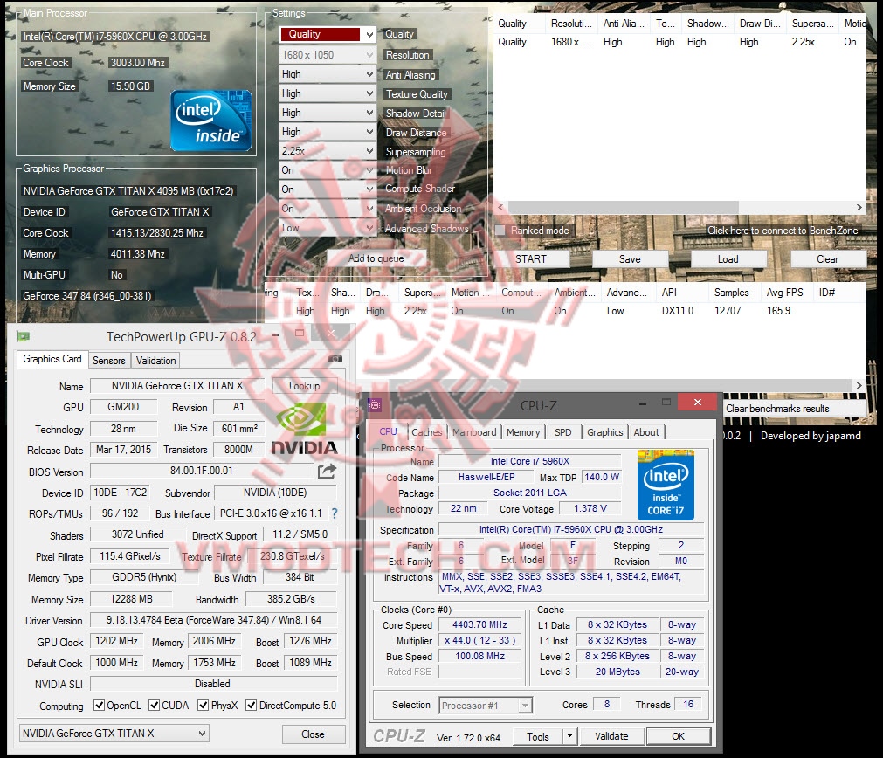This screenshot has width=883, height=758.
Task: Select the Graphics Card tab in GPU-Z
Action: click(x=52, y=359)
